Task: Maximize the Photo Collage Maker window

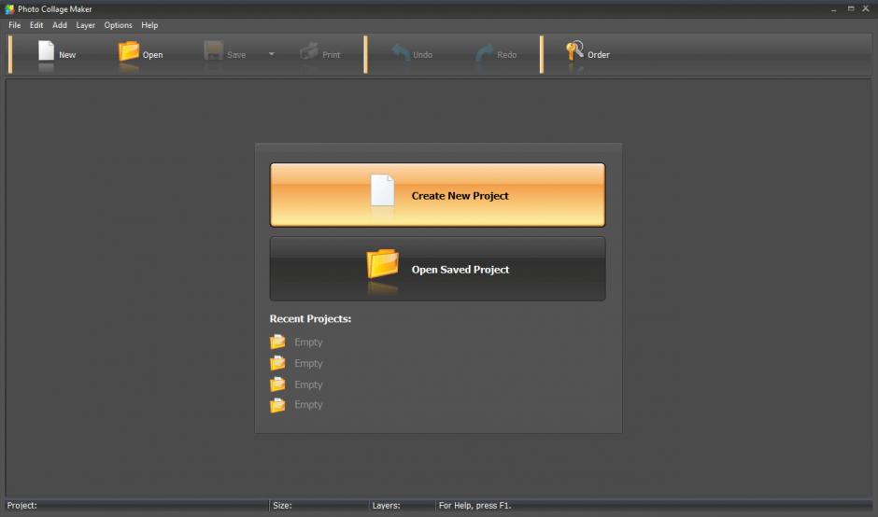Action: 851,8
